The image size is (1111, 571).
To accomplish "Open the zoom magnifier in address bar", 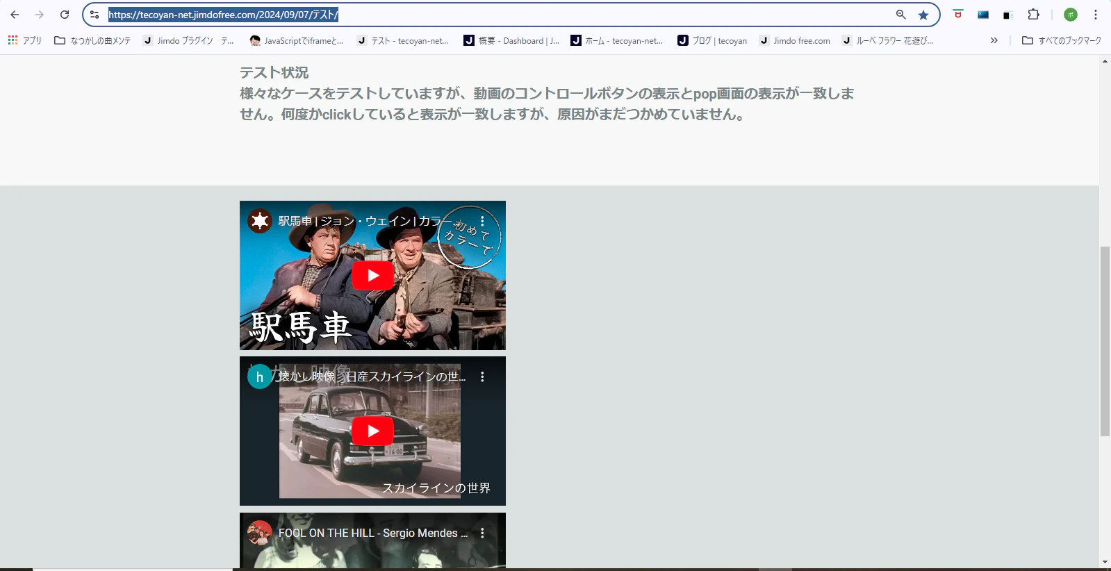I will click(x=901, y=15).
